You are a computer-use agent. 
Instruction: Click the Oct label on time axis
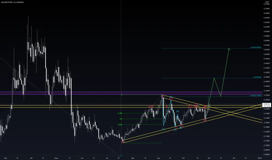[183, 158]
